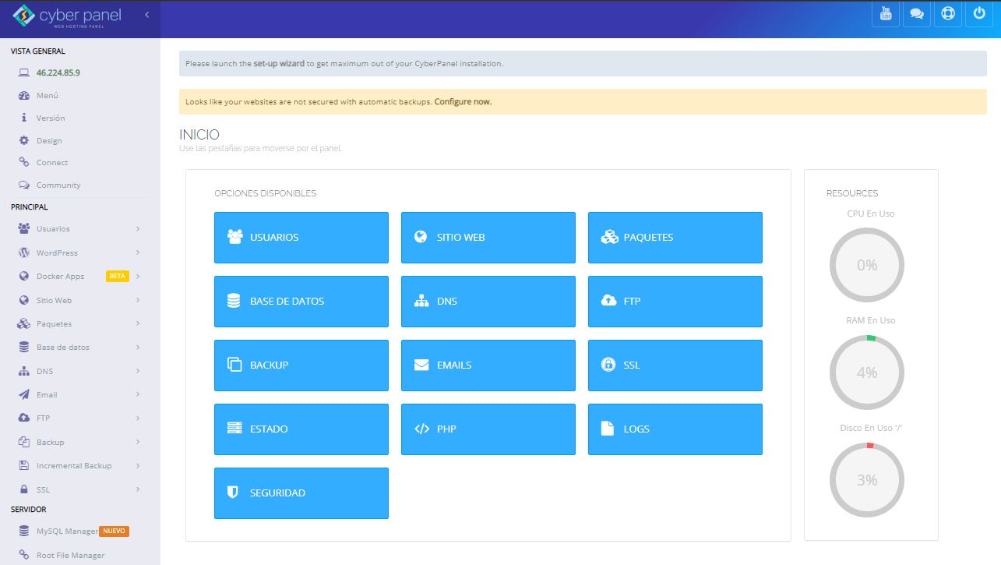Open the SSL padlock tile

(x=610, y=365)
